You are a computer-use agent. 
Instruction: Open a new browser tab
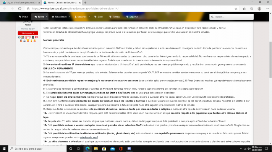(x=85, y=3)
